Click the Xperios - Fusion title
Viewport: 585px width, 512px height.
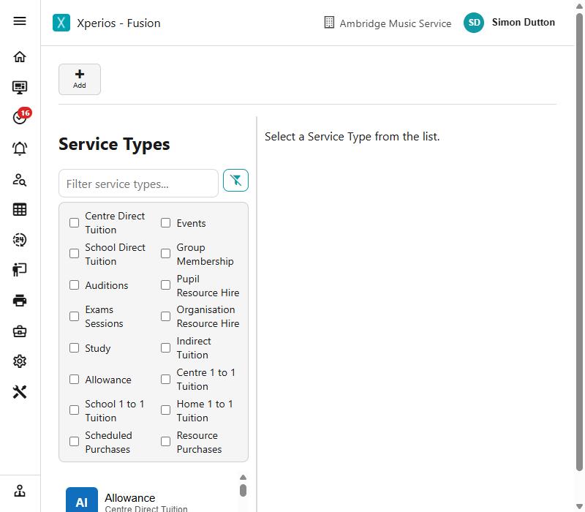(x=118, y=23)
